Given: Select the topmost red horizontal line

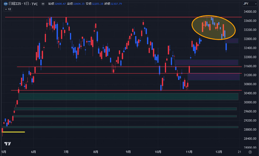Looking at the screenshot, I should (x=115, y=17).
